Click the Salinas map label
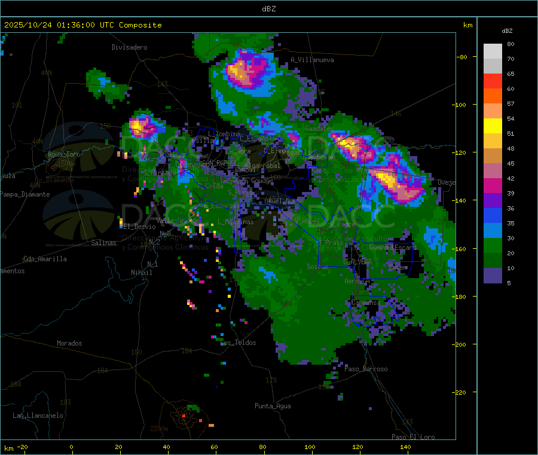Viewport: 538px width, 455px height. tap(103, 243)
